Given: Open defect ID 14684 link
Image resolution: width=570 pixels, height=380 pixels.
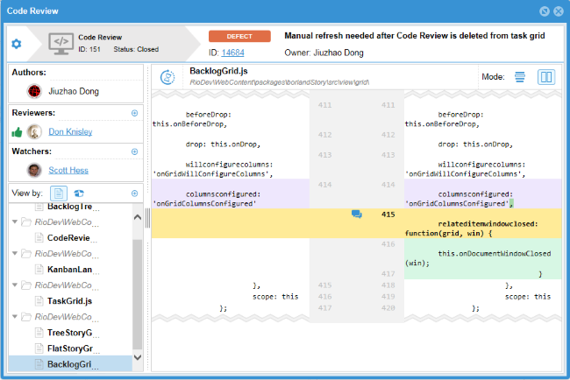Looking at the screenshot, I should click(x=232, y=53).
